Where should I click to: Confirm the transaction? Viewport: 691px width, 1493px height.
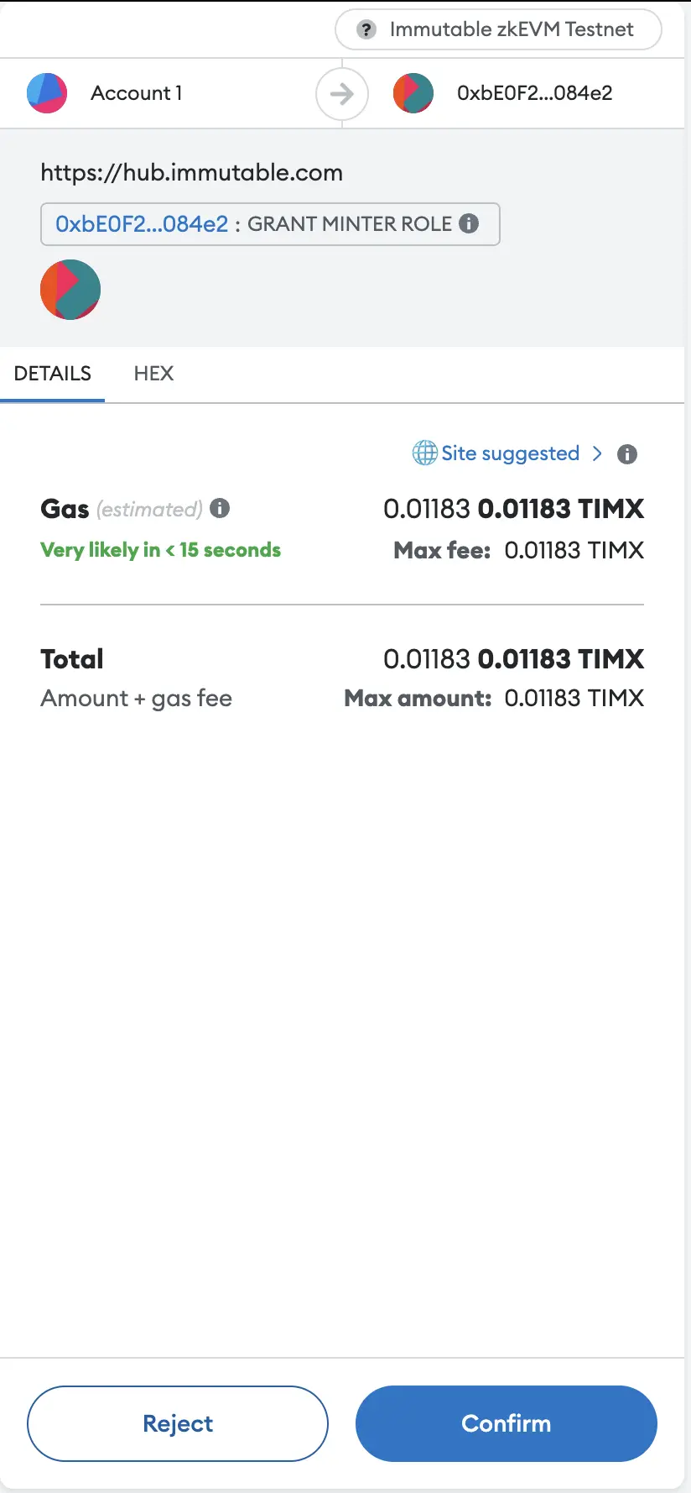506,1423
